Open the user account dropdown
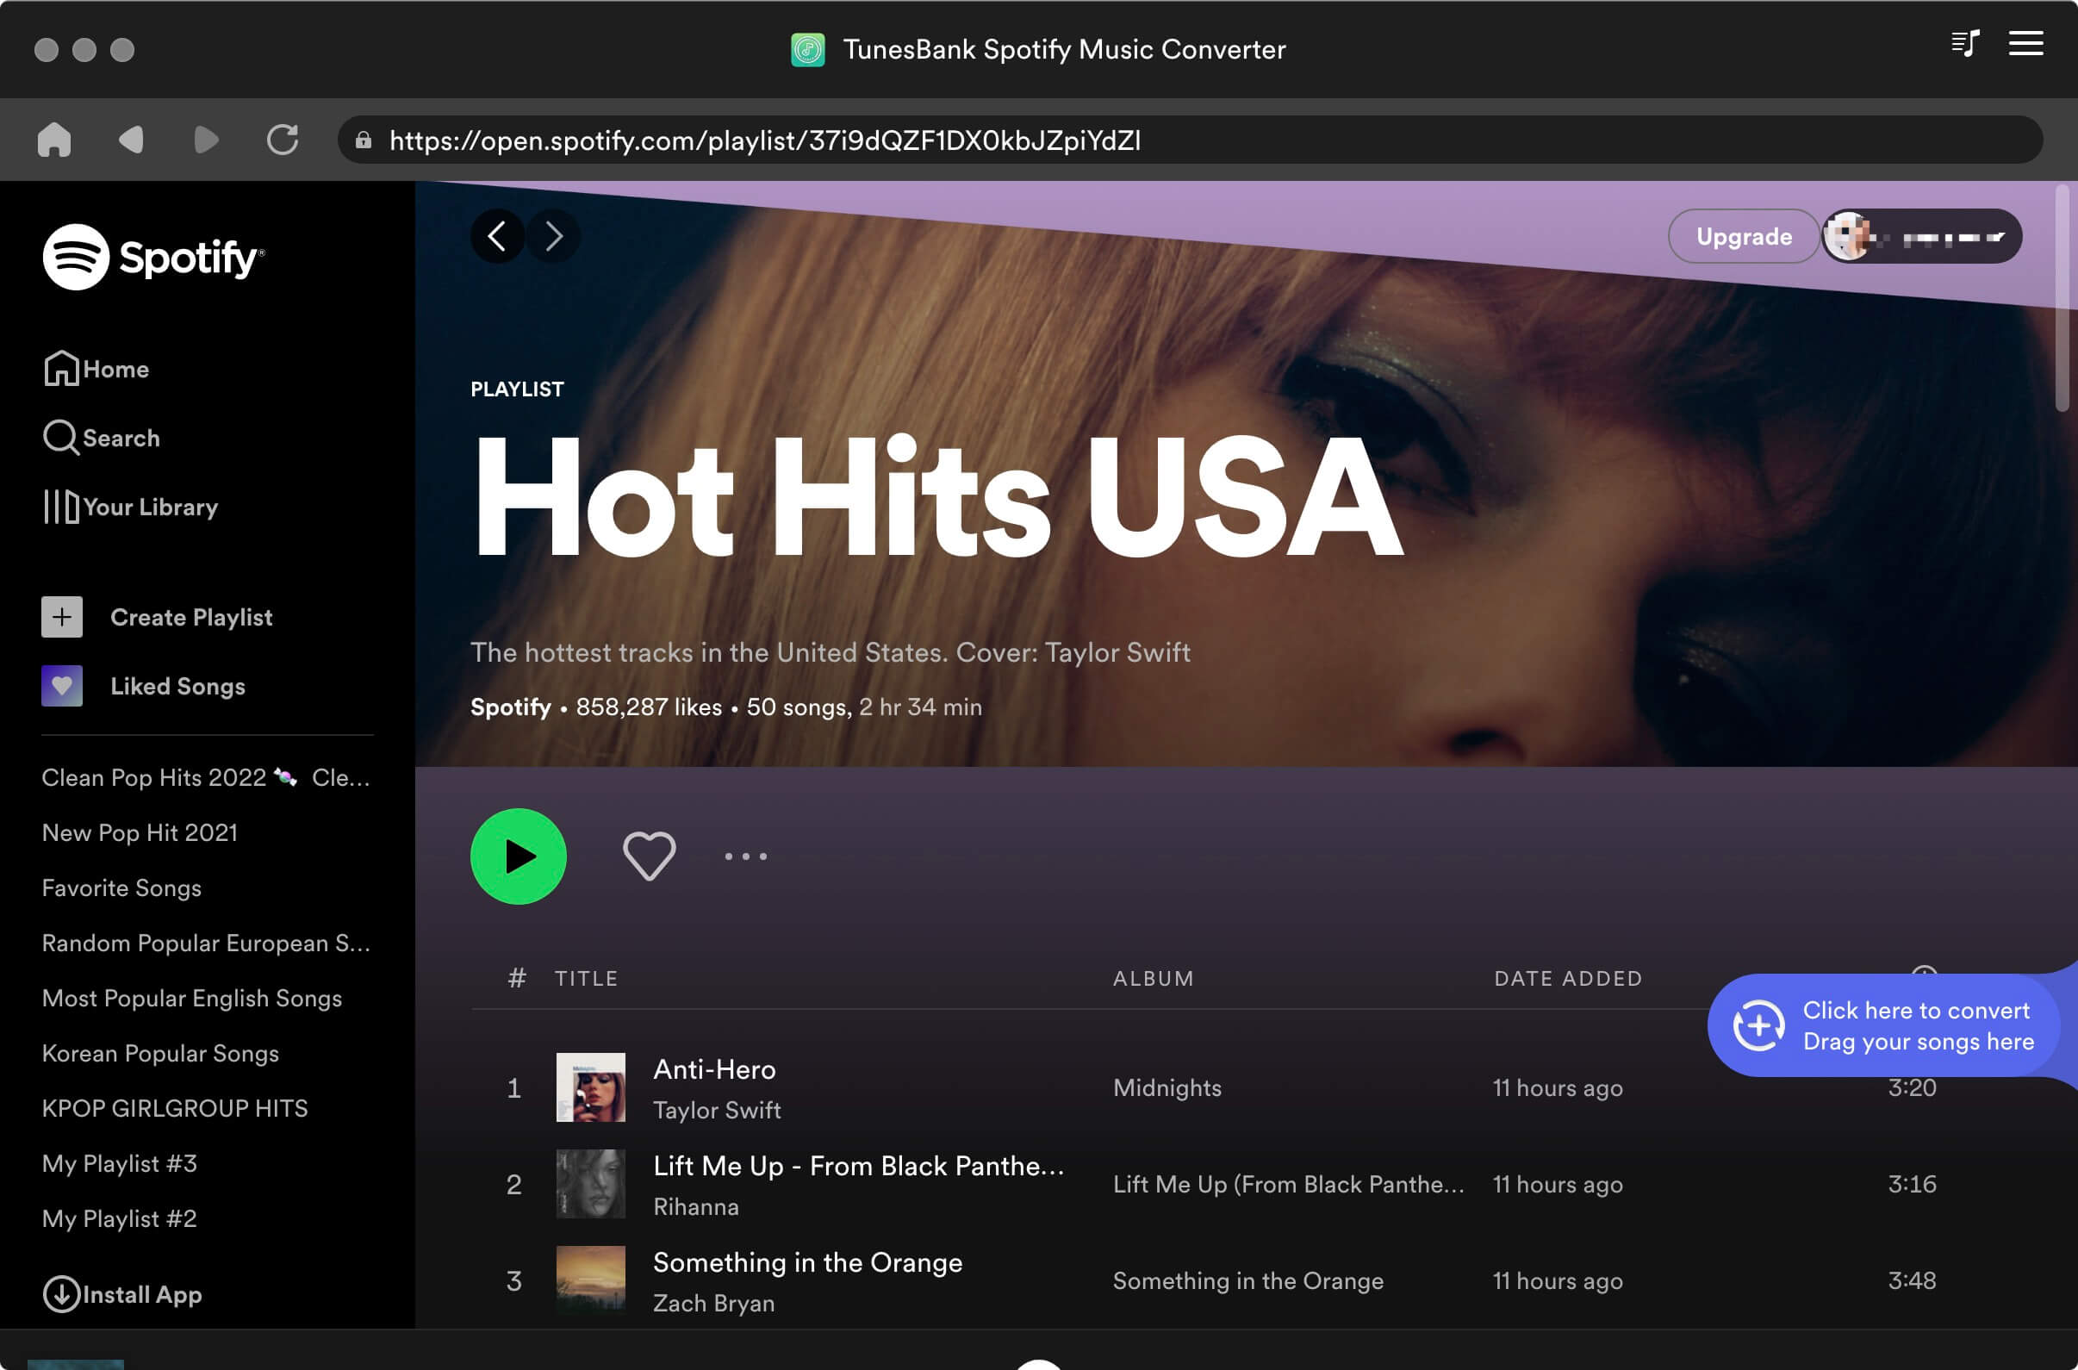Viewport: 2078px width, 1370px height. [1923, 236]
